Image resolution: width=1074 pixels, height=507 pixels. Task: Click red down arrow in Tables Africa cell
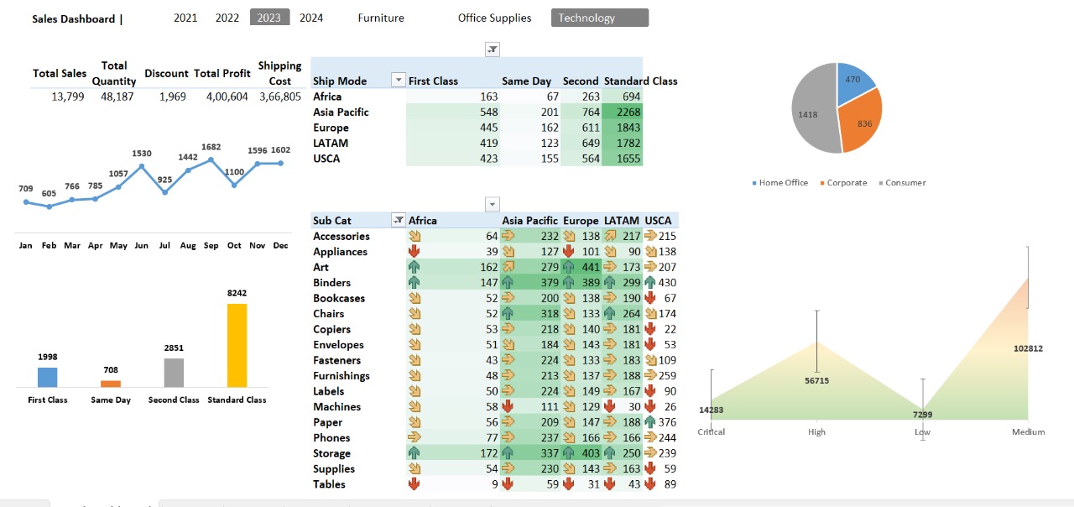point(414,484)
